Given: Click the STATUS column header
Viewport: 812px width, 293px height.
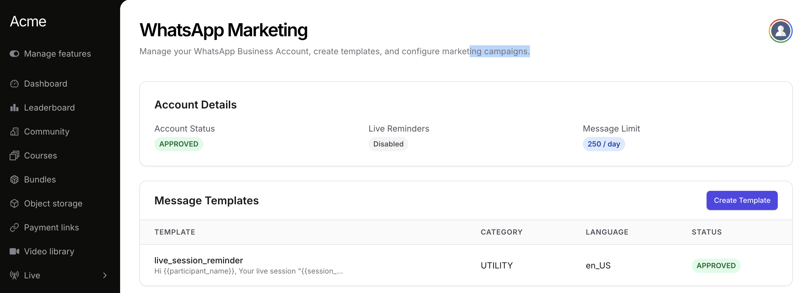Looking at the screenshot, I should pos(706,232).
